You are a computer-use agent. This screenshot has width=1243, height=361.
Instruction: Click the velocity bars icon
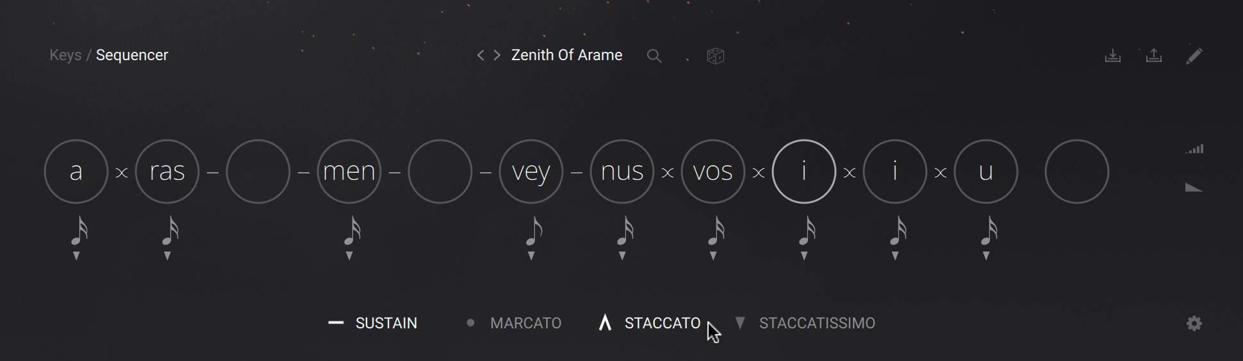[1194, 149]
